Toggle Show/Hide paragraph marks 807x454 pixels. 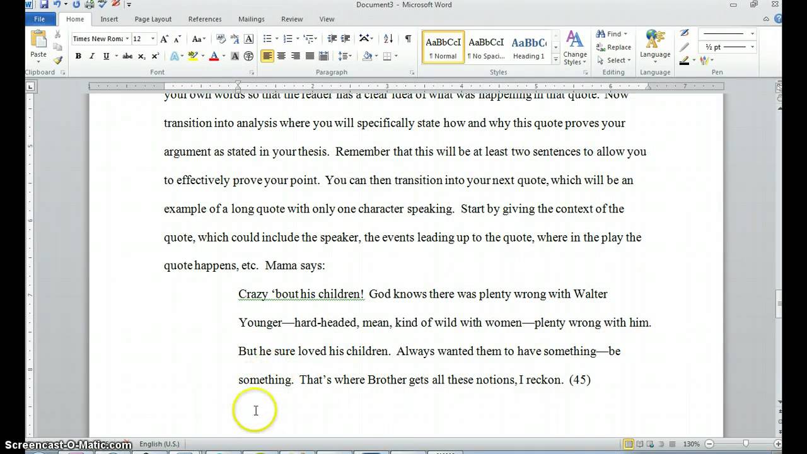click(408, 39)
